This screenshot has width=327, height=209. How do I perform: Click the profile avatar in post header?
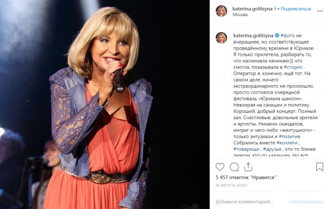(221, 11)
